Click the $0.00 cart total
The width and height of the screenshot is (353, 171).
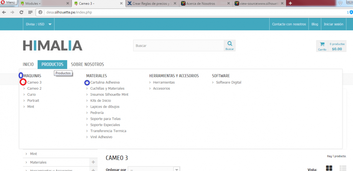pyautogui.click(x=337, y=49)
